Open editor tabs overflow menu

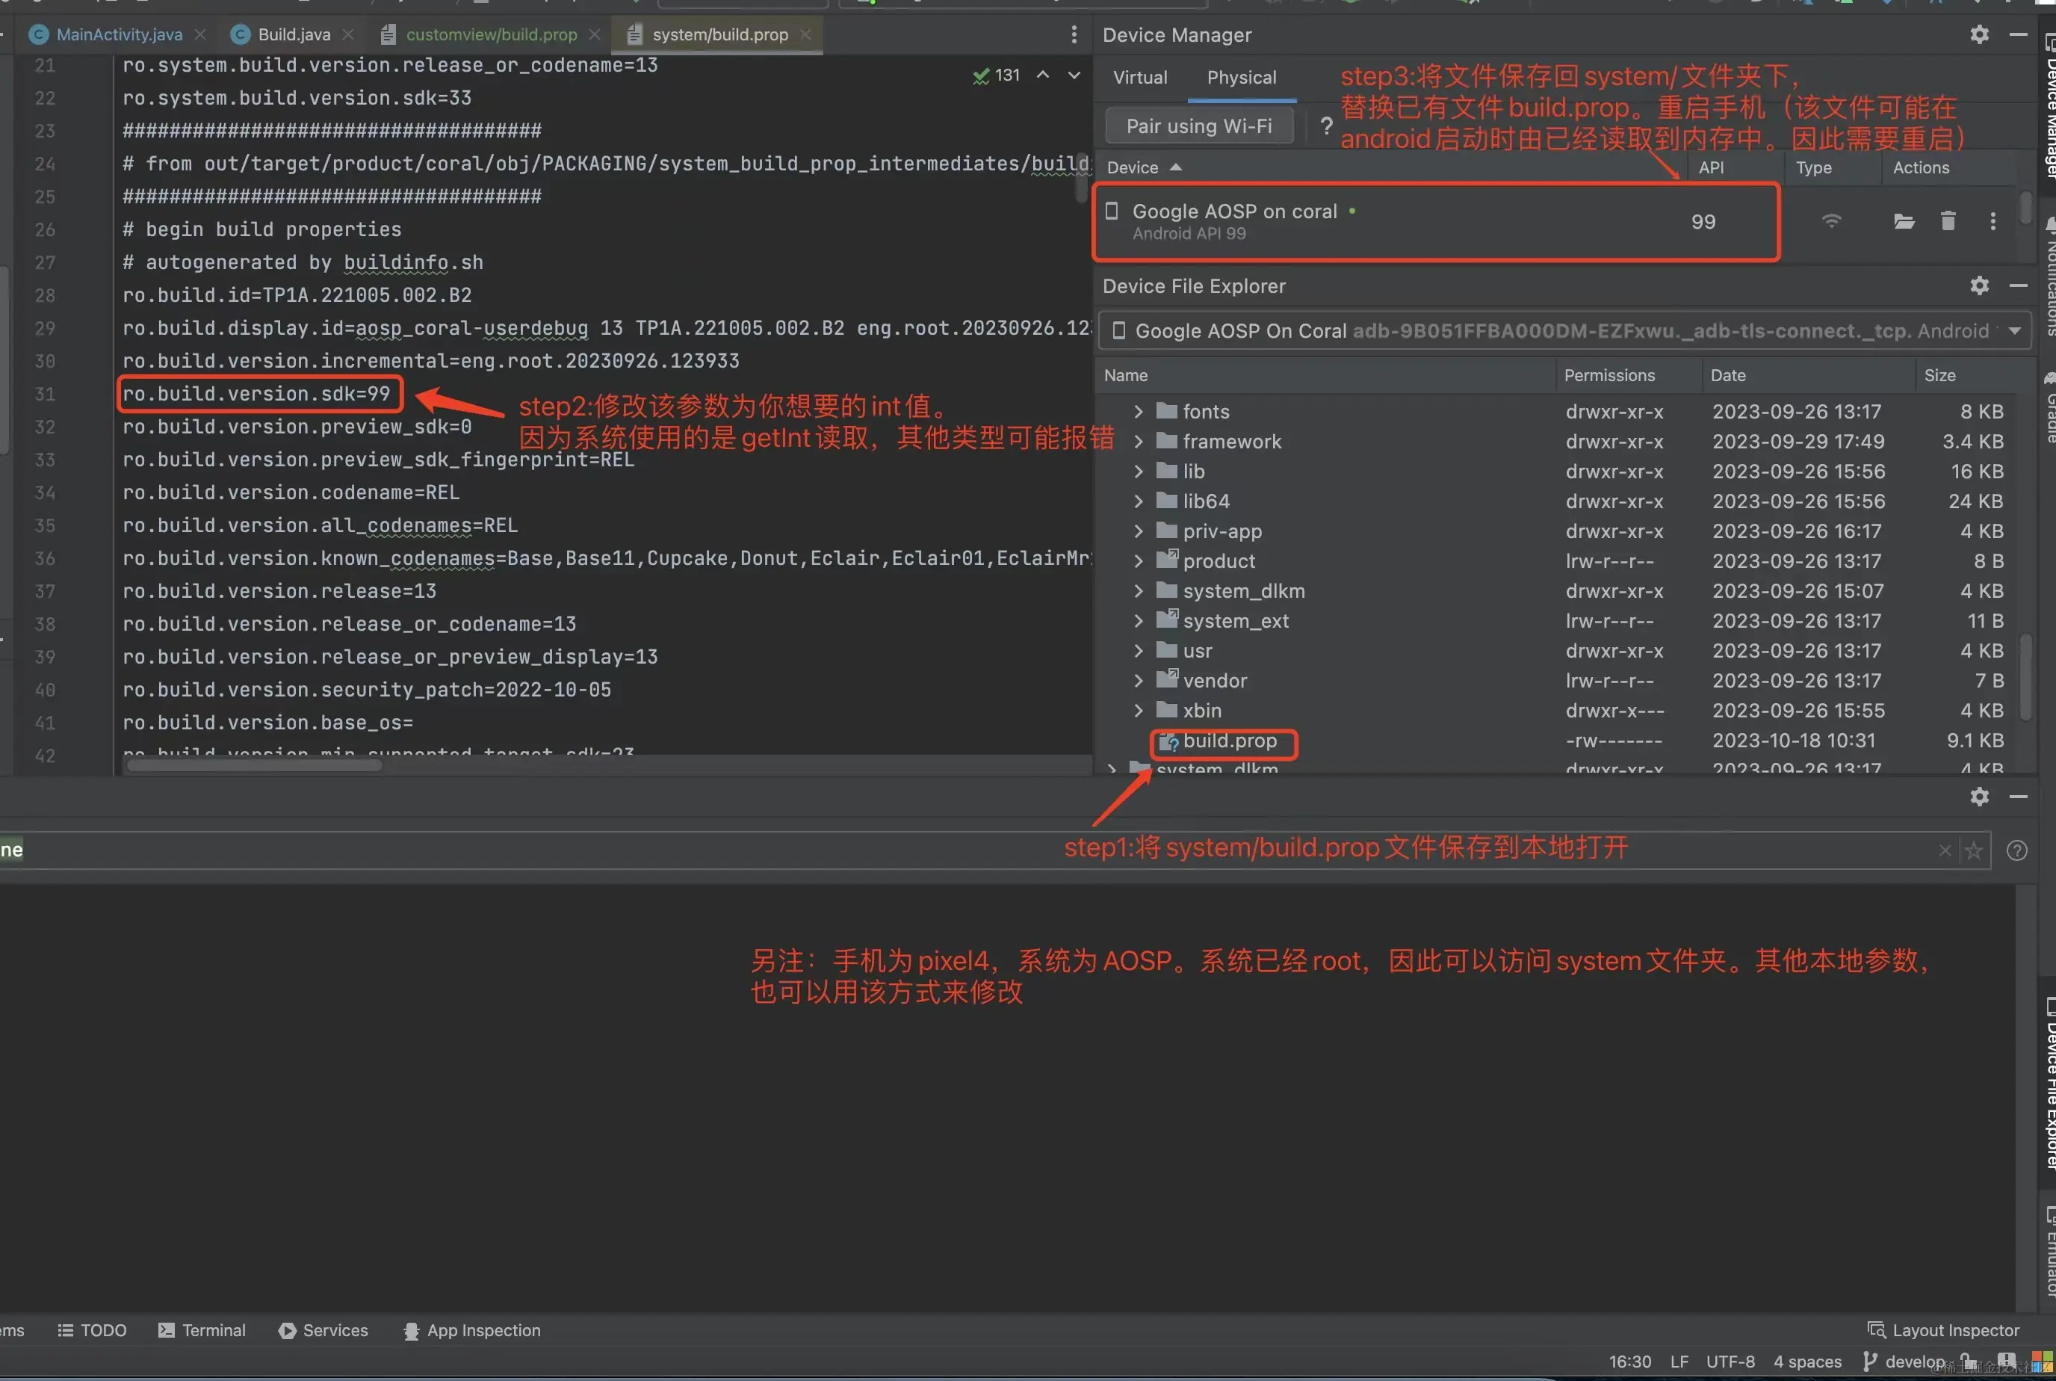click(1074, 34)
